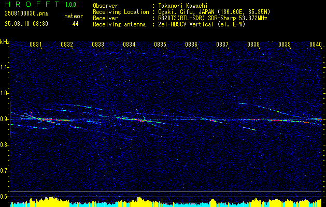Select the filename 2508100830.png
Viewport: 326px width, 207px height.
pos(26,14)
